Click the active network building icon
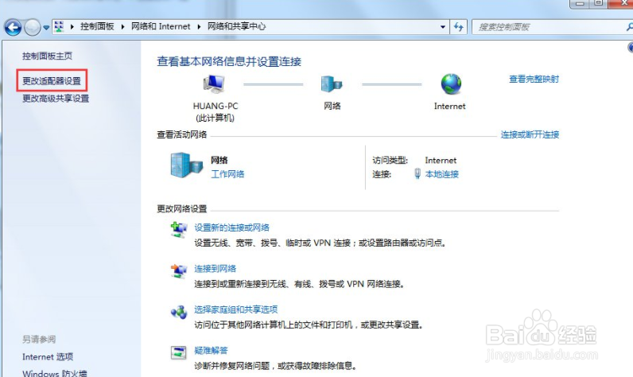633x377 pixels. click(187, 165)
